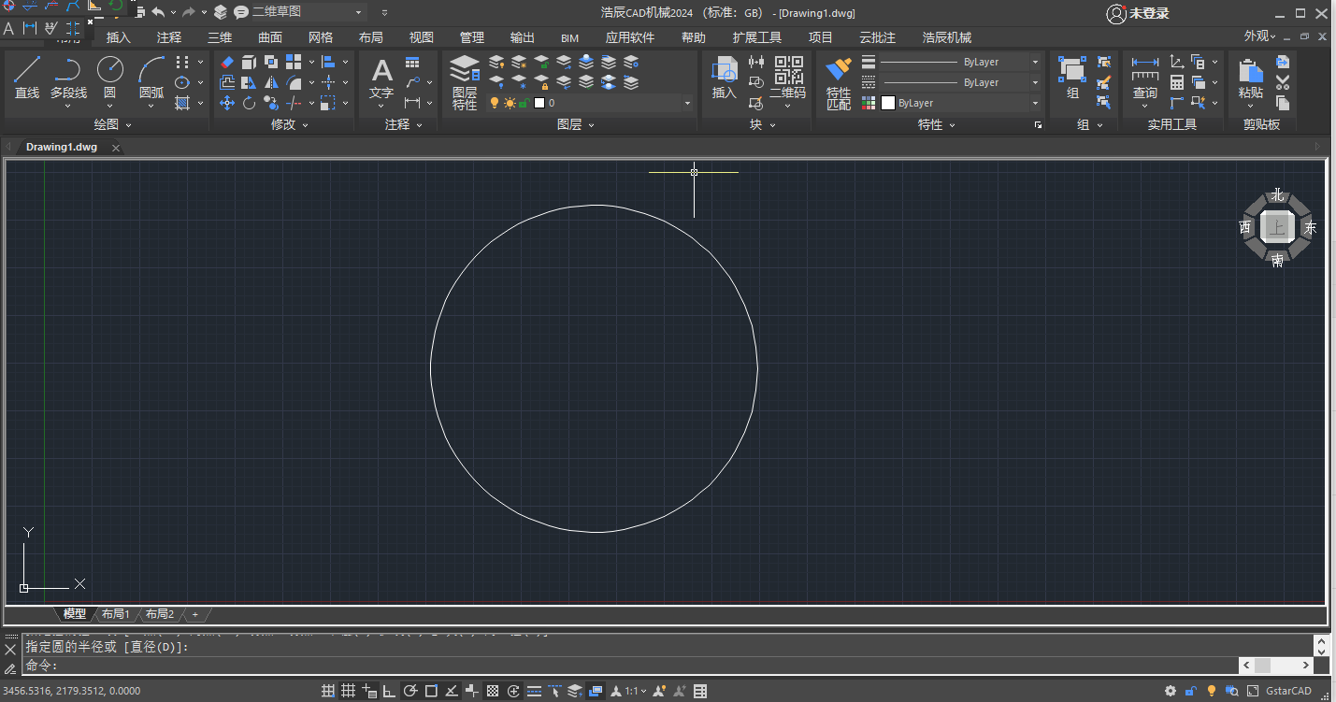This screenshot has height=702, width=1336.
Task: Toggle layer 0 freeze sun icon
Action: click(510, 103)
